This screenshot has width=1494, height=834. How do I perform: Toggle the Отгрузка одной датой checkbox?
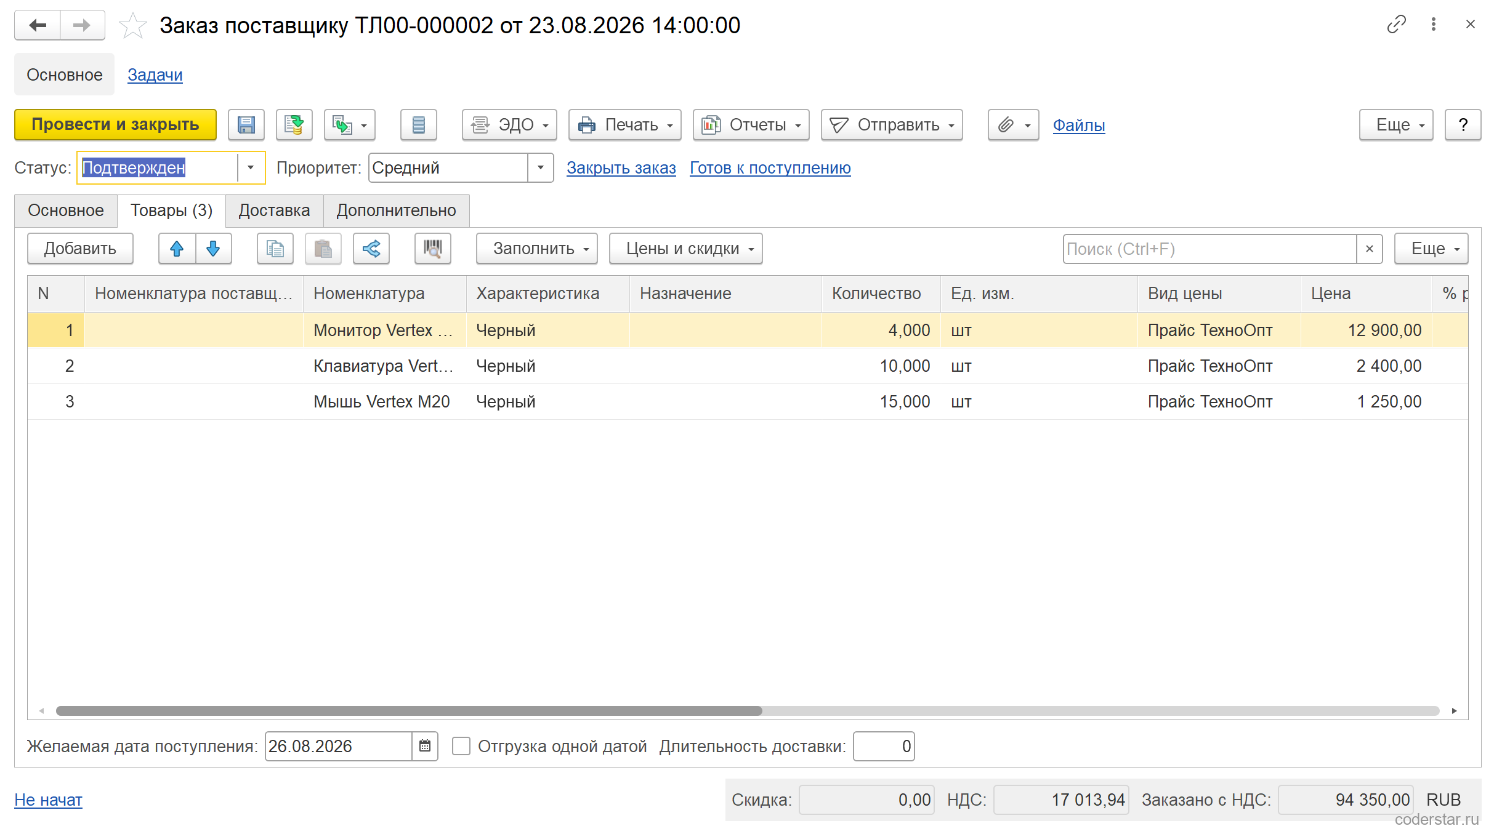click(x=461, y=746)
